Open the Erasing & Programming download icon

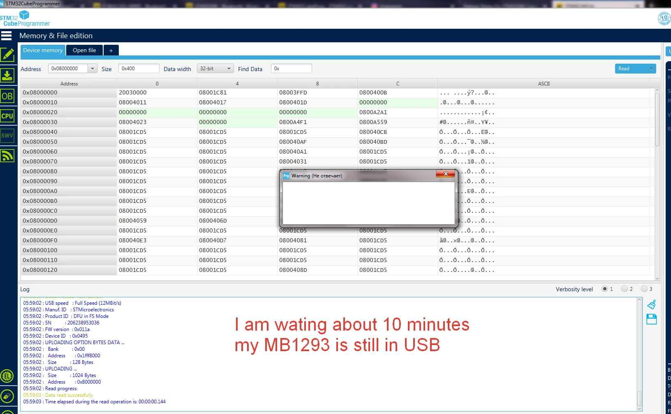coord(7,76)
